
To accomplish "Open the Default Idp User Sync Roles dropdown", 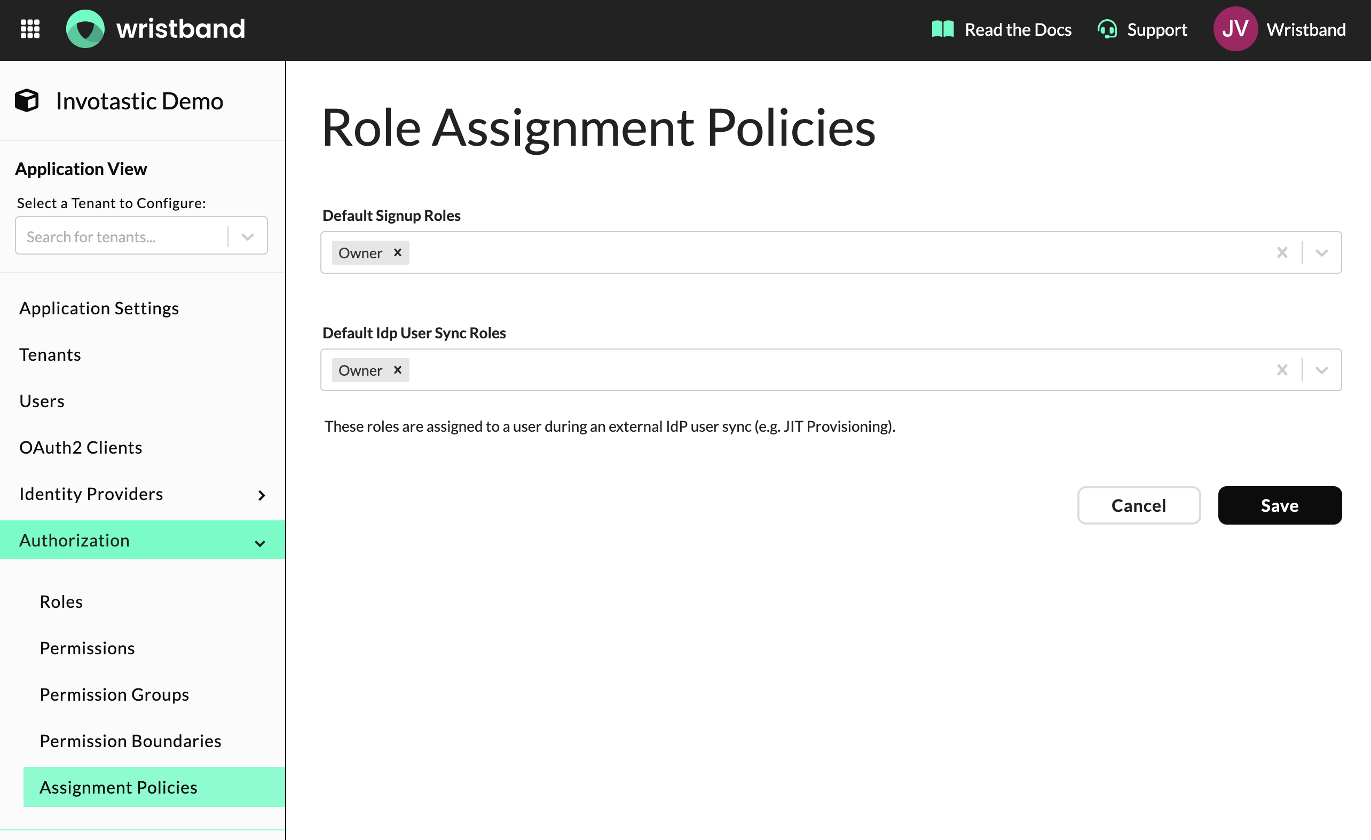I will (1321, 370).
